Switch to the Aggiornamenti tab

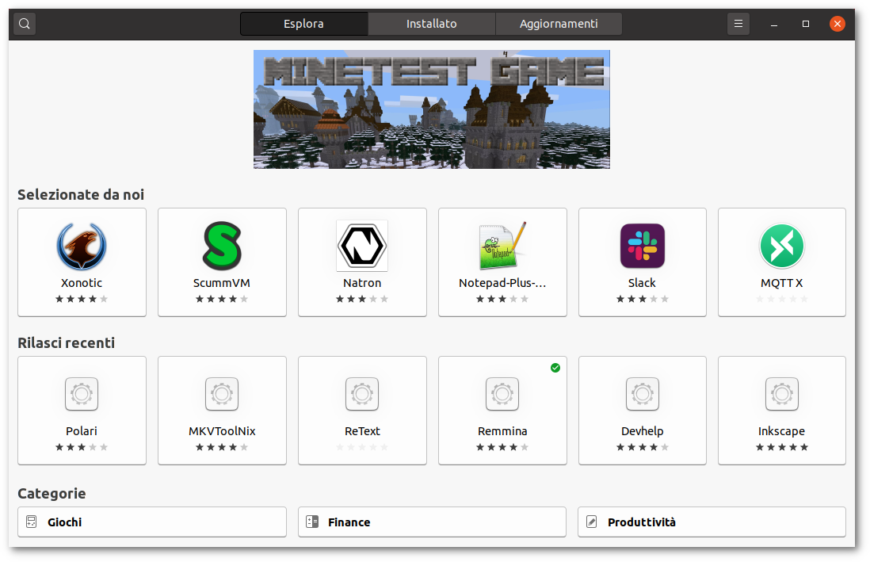(x=558, y=24)
